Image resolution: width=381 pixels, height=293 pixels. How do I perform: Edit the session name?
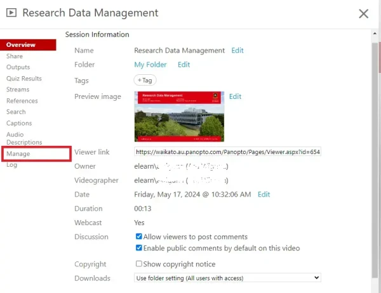[x=237, y=50]
